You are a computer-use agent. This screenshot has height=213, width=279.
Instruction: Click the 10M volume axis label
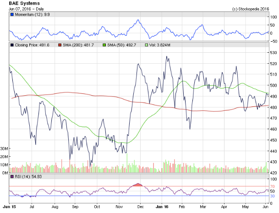click(x=4, y=165)
